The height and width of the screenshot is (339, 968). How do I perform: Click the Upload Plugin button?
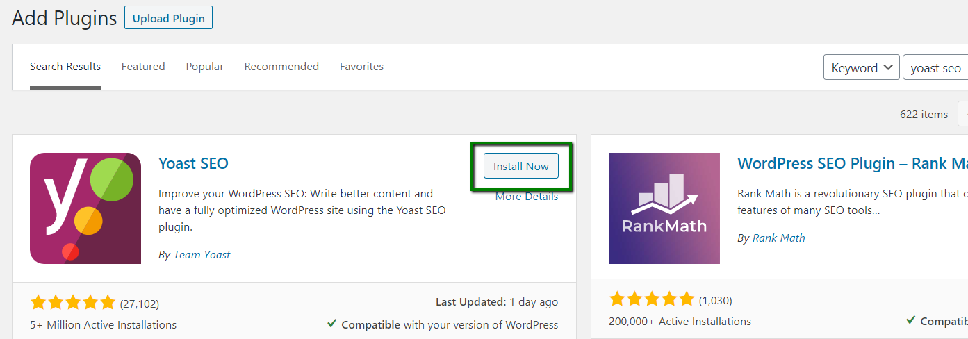(x=168, y=18)
